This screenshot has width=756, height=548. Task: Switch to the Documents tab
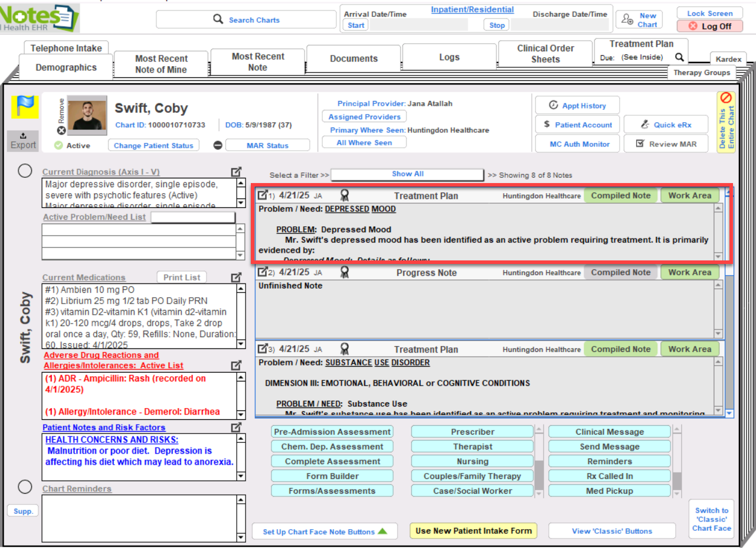point(354,58)
